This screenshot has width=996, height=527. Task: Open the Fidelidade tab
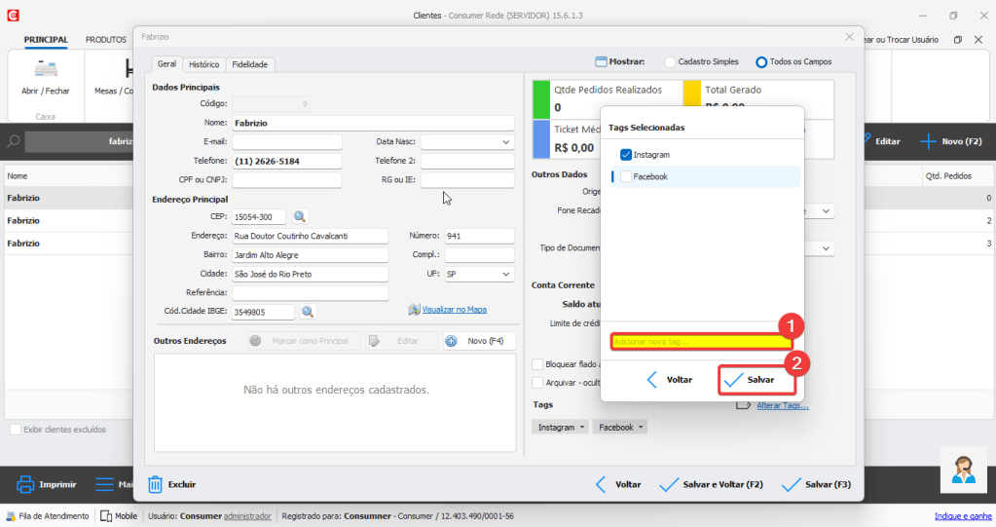(250, 64)
